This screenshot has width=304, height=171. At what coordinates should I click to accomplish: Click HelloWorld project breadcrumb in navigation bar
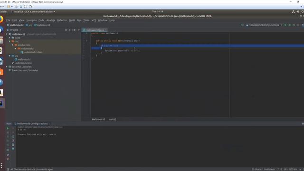click(15, 25)
